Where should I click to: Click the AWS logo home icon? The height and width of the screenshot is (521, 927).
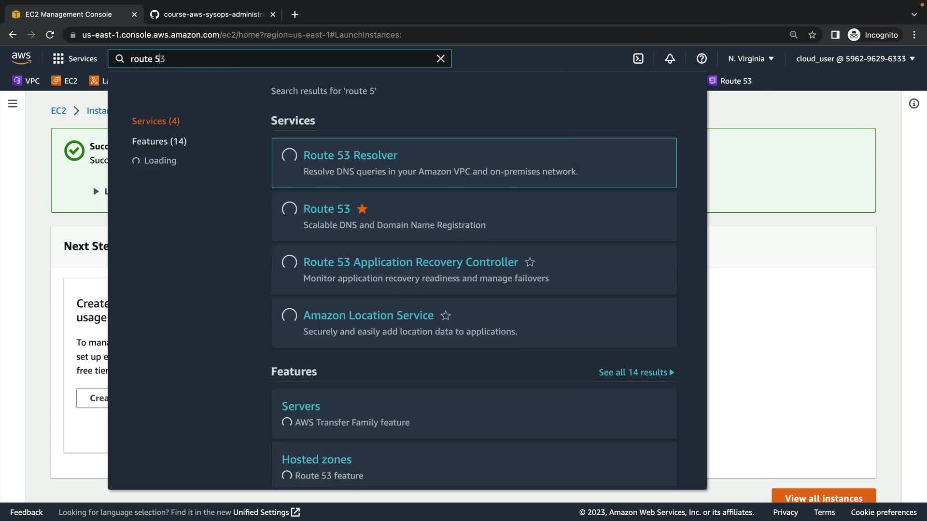21,58
